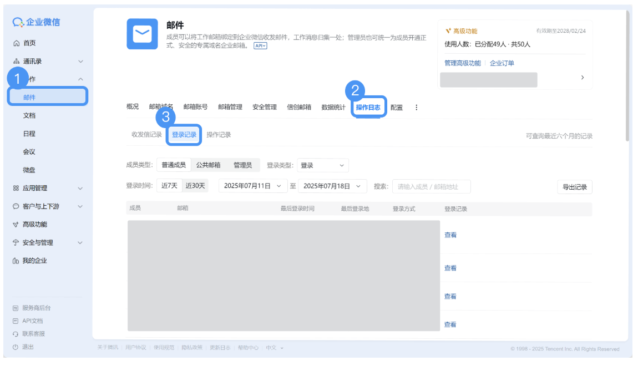Open 用户协议 footer link

tap(135, 348)
